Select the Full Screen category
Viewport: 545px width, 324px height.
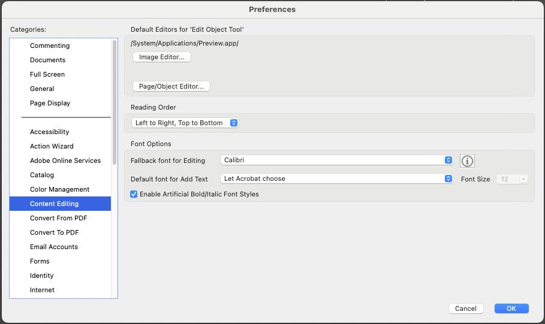click(x=47, y=74)
